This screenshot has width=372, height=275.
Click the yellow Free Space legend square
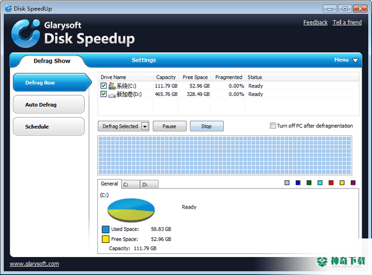pyautogui.click(x=105, y=239)
